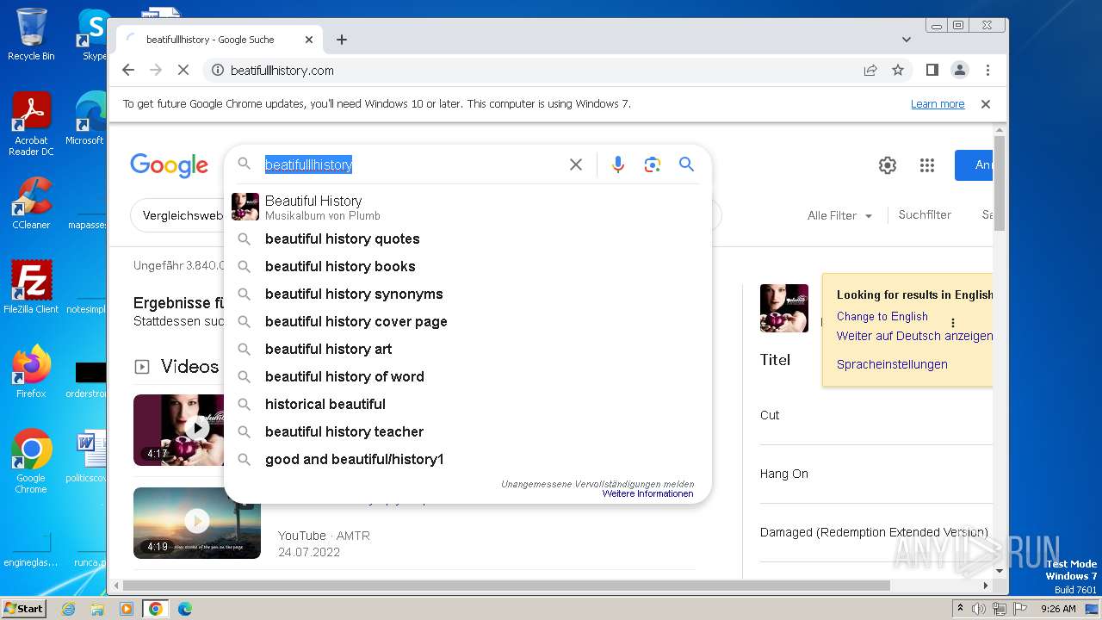The width and height of the screenshot is (1102, 620).
Task: Choose suggestion beautiful history teacher
Action: (468, 431)
